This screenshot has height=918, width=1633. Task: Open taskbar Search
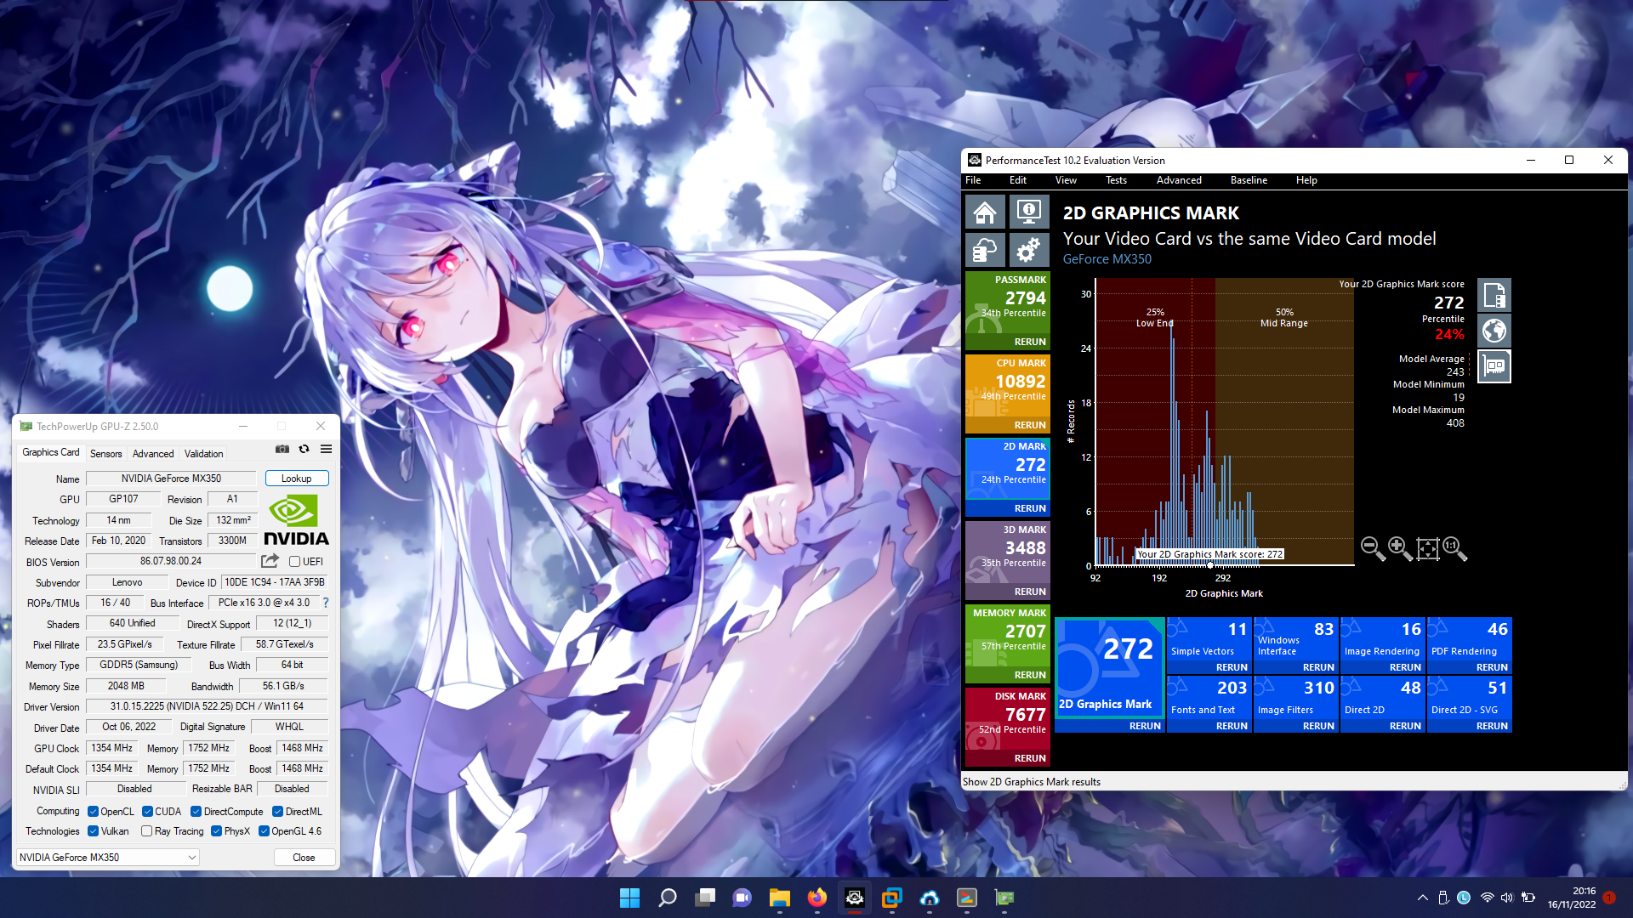(x=668, y=898)
